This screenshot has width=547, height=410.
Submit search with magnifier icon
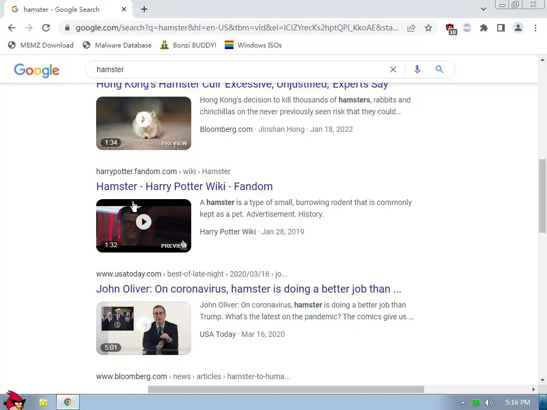point(439,69)
